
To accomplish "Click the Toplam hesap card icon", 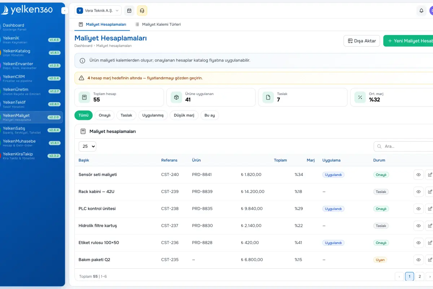I will 84,97.
